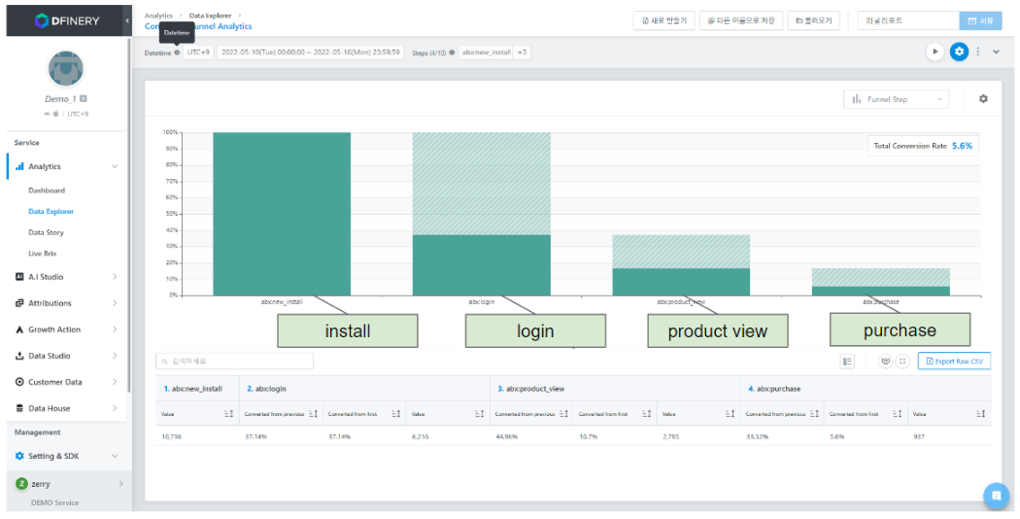Click the Demo_1 profile avatar

pyautogui.click(x=66, y=68)
